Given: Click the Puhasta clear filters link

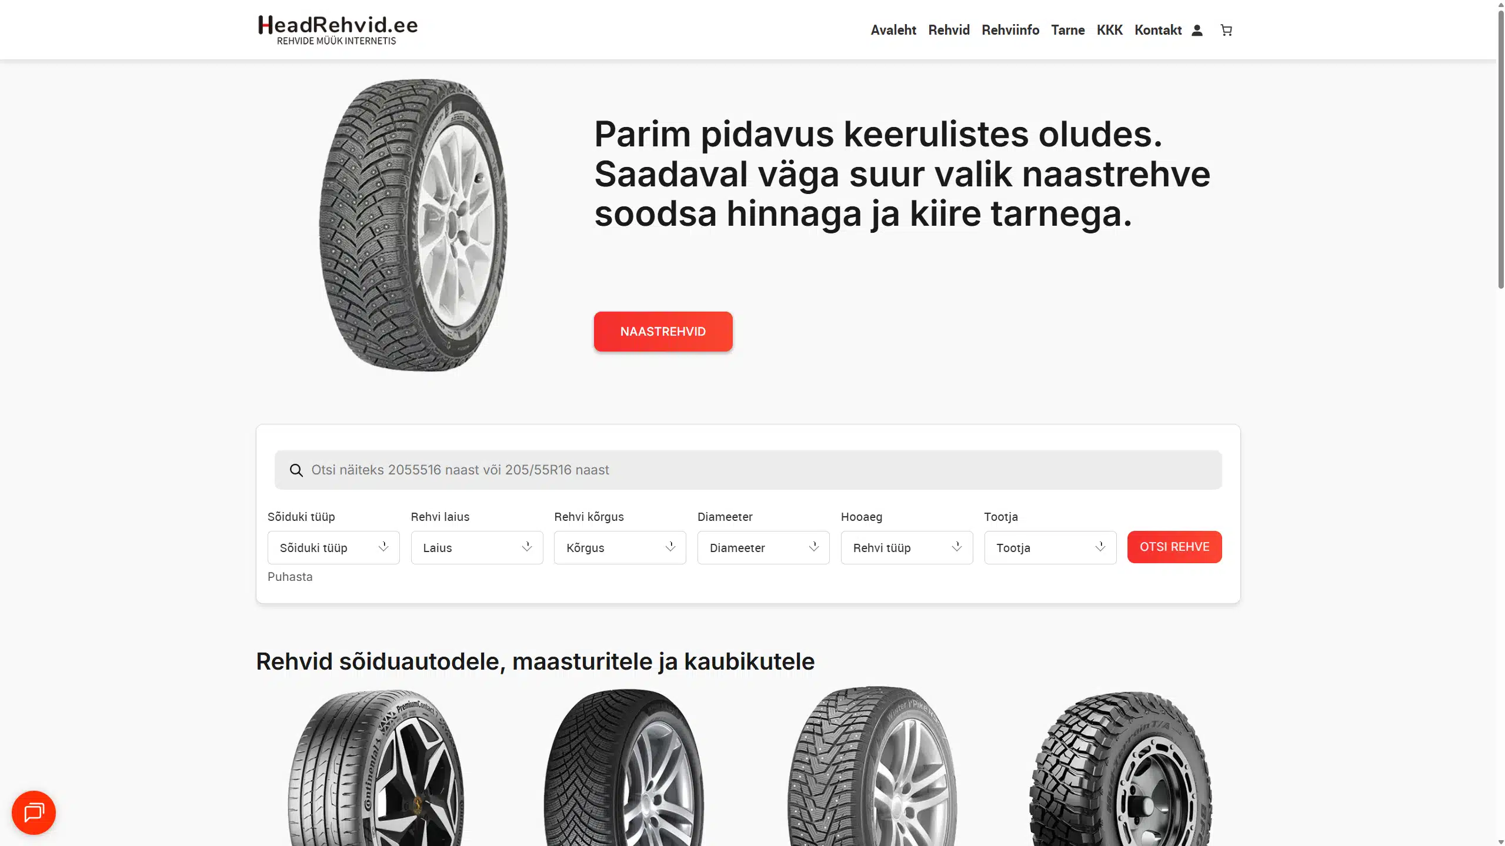Looking at the screenshot, I should 290,577.
